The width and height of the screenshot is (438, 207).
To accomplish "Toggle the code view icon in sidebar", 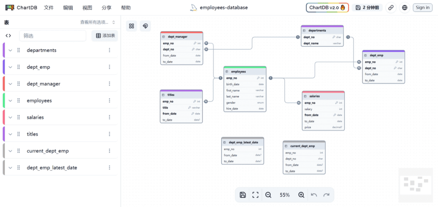I will (8, 36).
